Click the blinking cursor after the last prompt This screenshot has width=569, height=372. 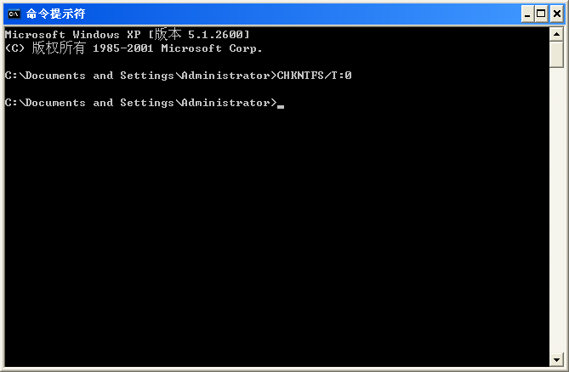281,104
